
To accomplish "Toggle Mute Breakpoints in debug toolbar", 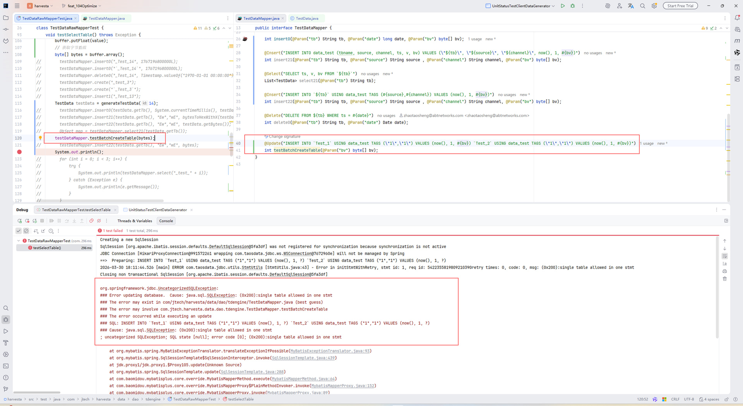I will 99,221.
